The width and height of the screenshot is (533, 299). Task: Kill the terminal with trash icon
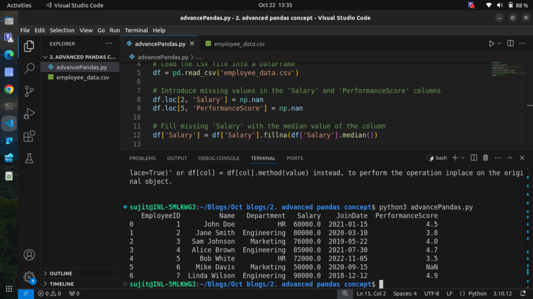[486, 158]
